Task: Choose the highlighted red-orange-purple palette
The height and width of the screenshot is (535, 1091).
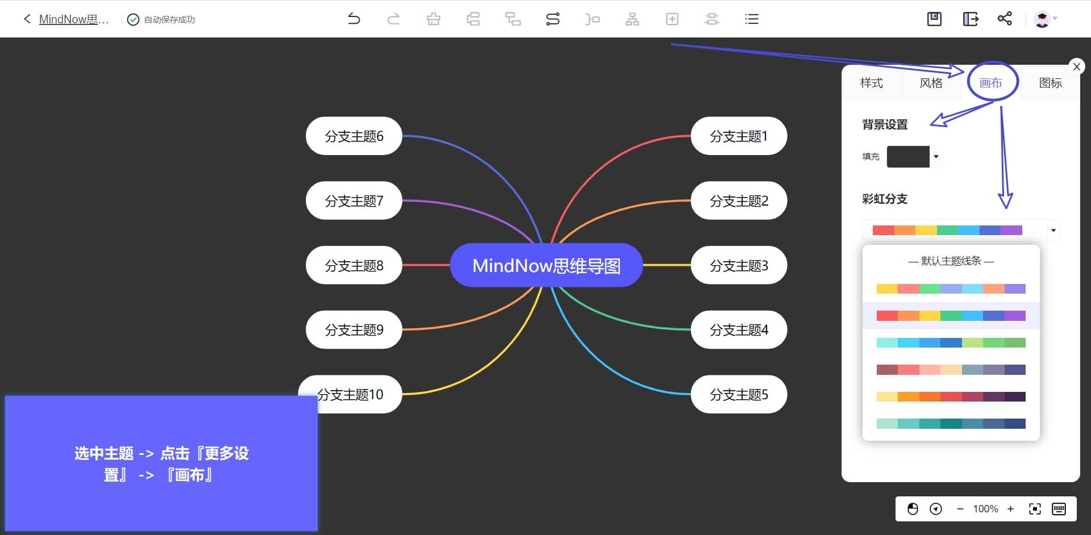Action: [951, 316]
